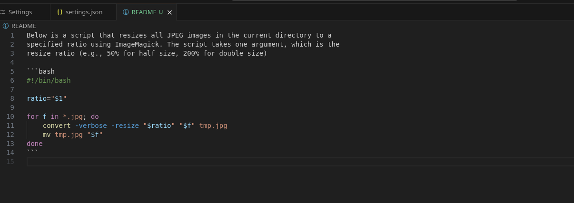The width and height of the screenshot is (574, 203).
Task: Click line number 10 in the gutter
Action: [10, 116]
